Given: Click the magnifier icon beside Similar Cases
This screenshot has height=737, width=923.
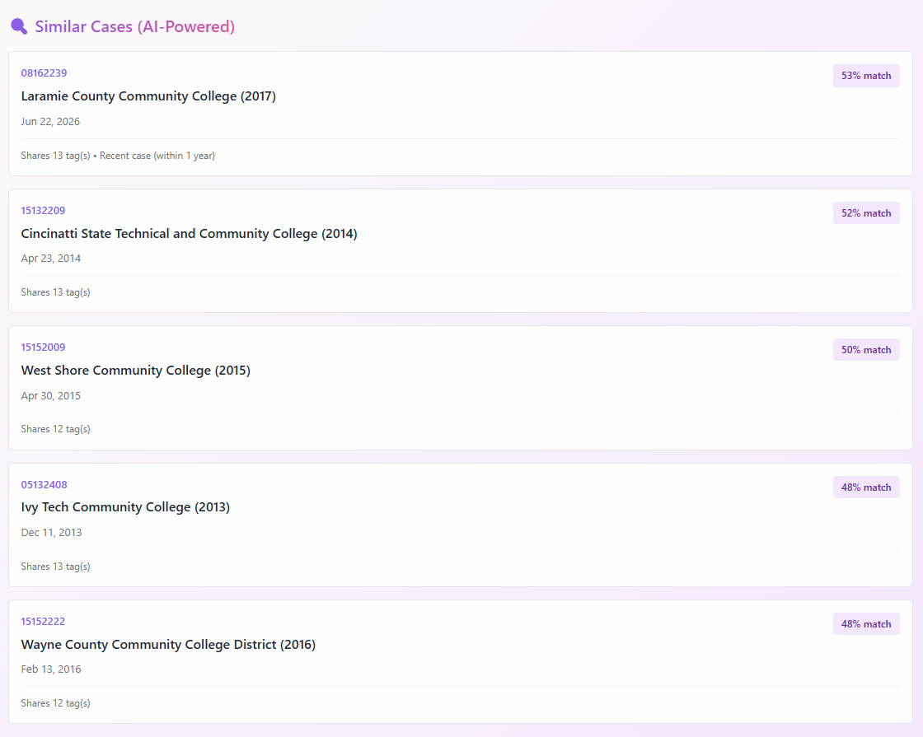Looking at the screenshot, I should [x=19, y=26].
